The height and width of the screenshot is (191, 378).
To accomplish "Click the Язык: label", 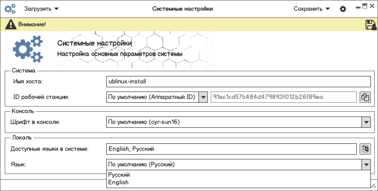I will pyautogui.click(x=18, y=165).
